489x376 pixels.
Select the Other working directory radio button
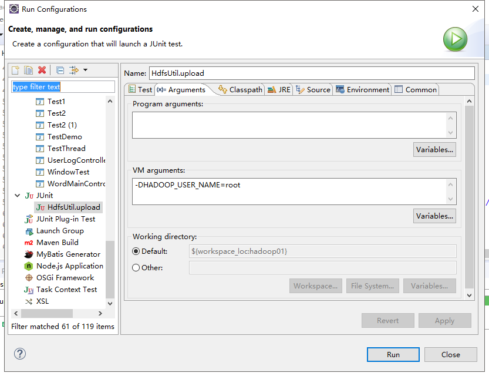pyautogui.click(x=136, y=268)
